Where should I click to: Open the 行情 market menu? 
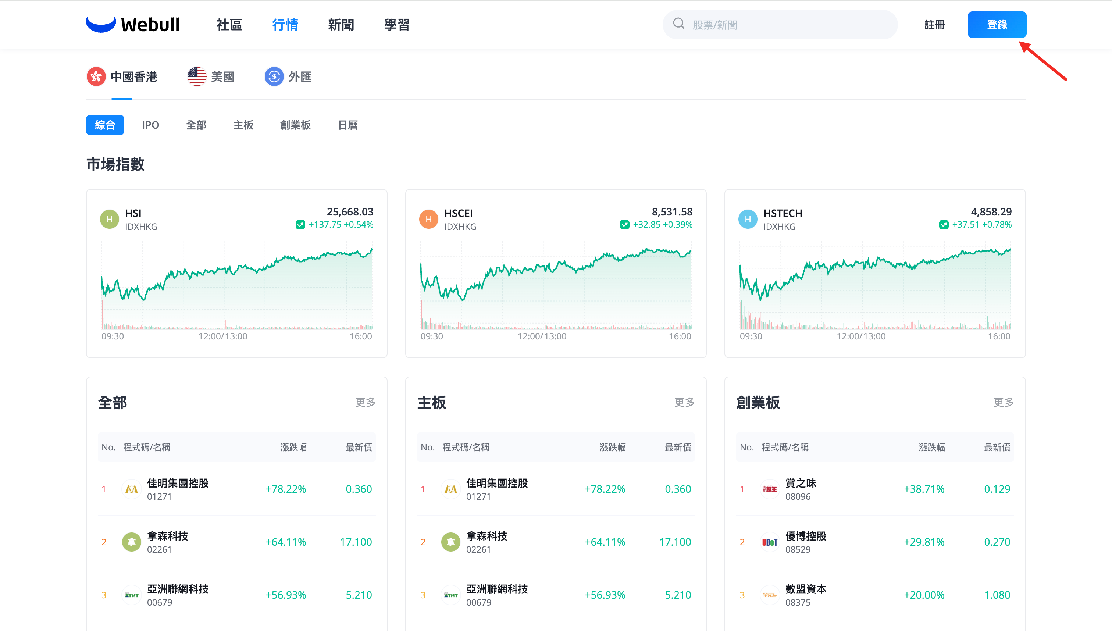tap(285, 25)
